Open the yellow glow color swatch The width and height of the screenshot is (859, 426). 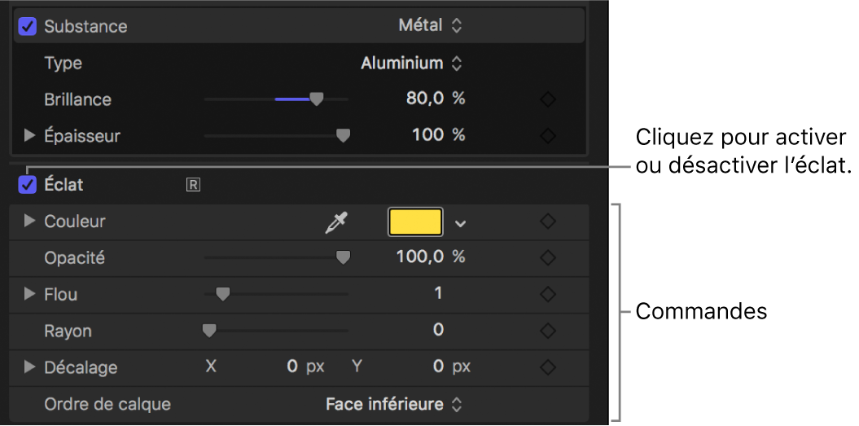pos(416,222)
